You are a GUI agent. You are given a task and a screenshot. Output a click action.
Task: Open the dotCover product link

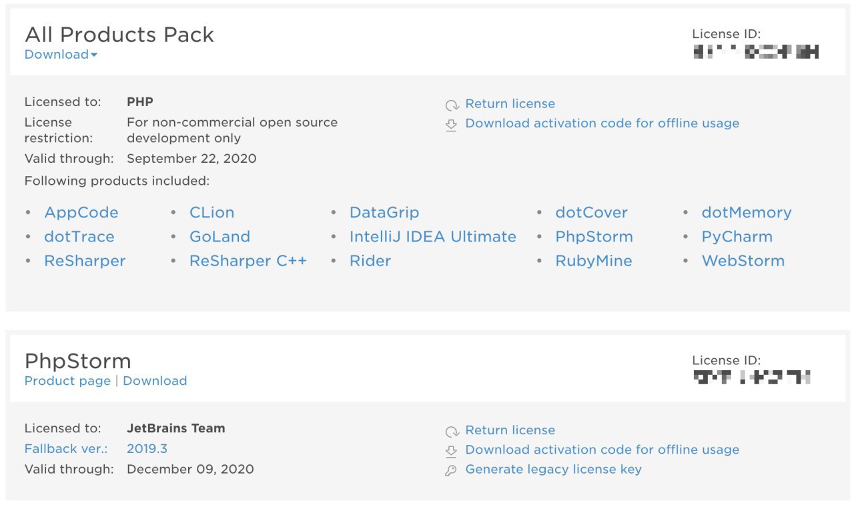tap(591, 213)
